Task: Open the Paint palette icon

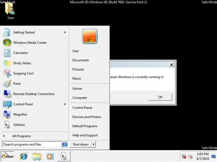Action: [x=7, y=84]
